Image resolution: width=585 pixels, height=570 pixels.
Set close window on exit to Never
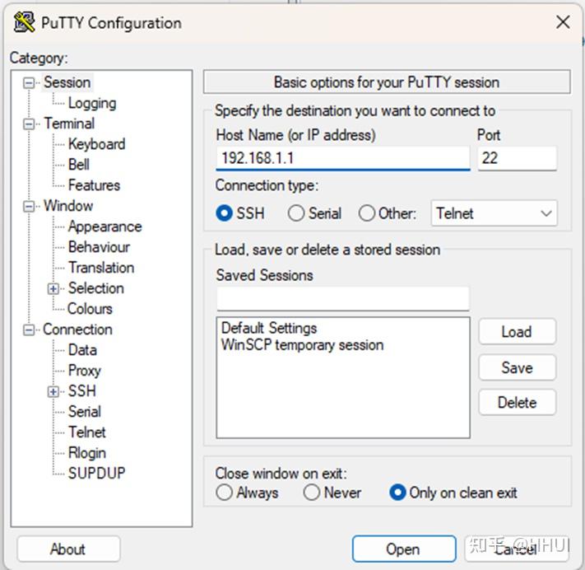click(x=311, y=493)
